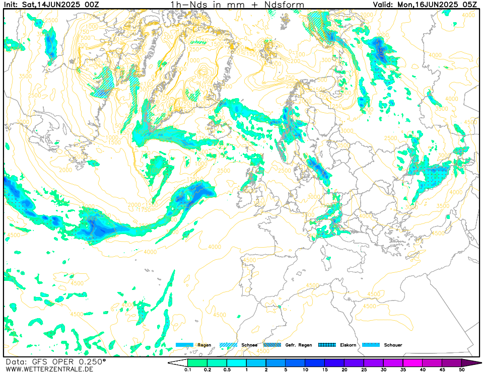The height and width of the screenshot is (373, 483).
Task: Click the '10' color scale tick label
Action: [305, 370]
